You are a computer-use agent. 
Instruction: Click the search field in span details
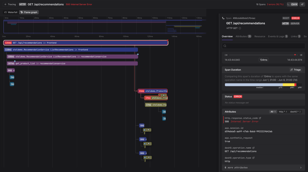point(263,46)
